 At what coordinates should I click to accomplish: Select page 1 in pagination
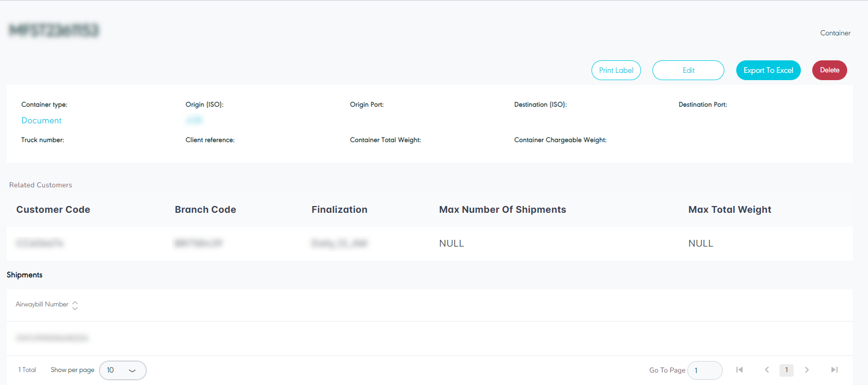(786, 370)
